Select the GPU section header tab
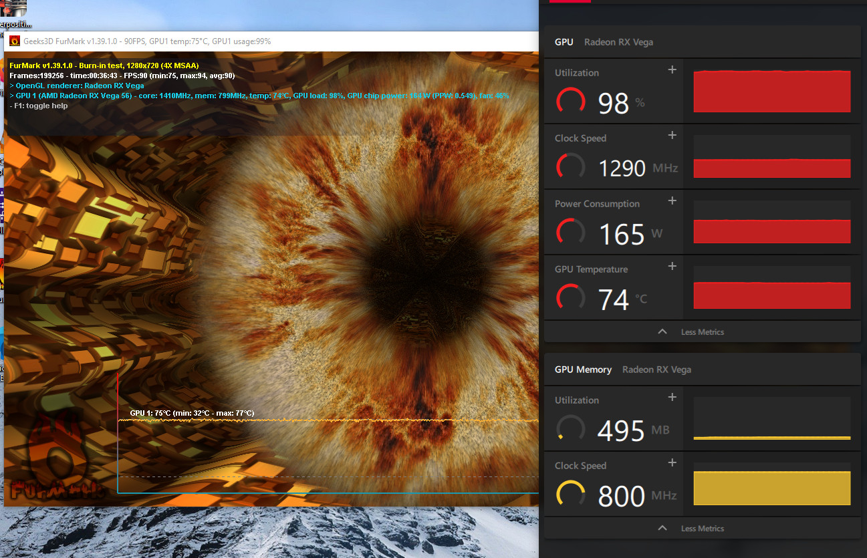This screenshot has height=558, width=867. 564,42
